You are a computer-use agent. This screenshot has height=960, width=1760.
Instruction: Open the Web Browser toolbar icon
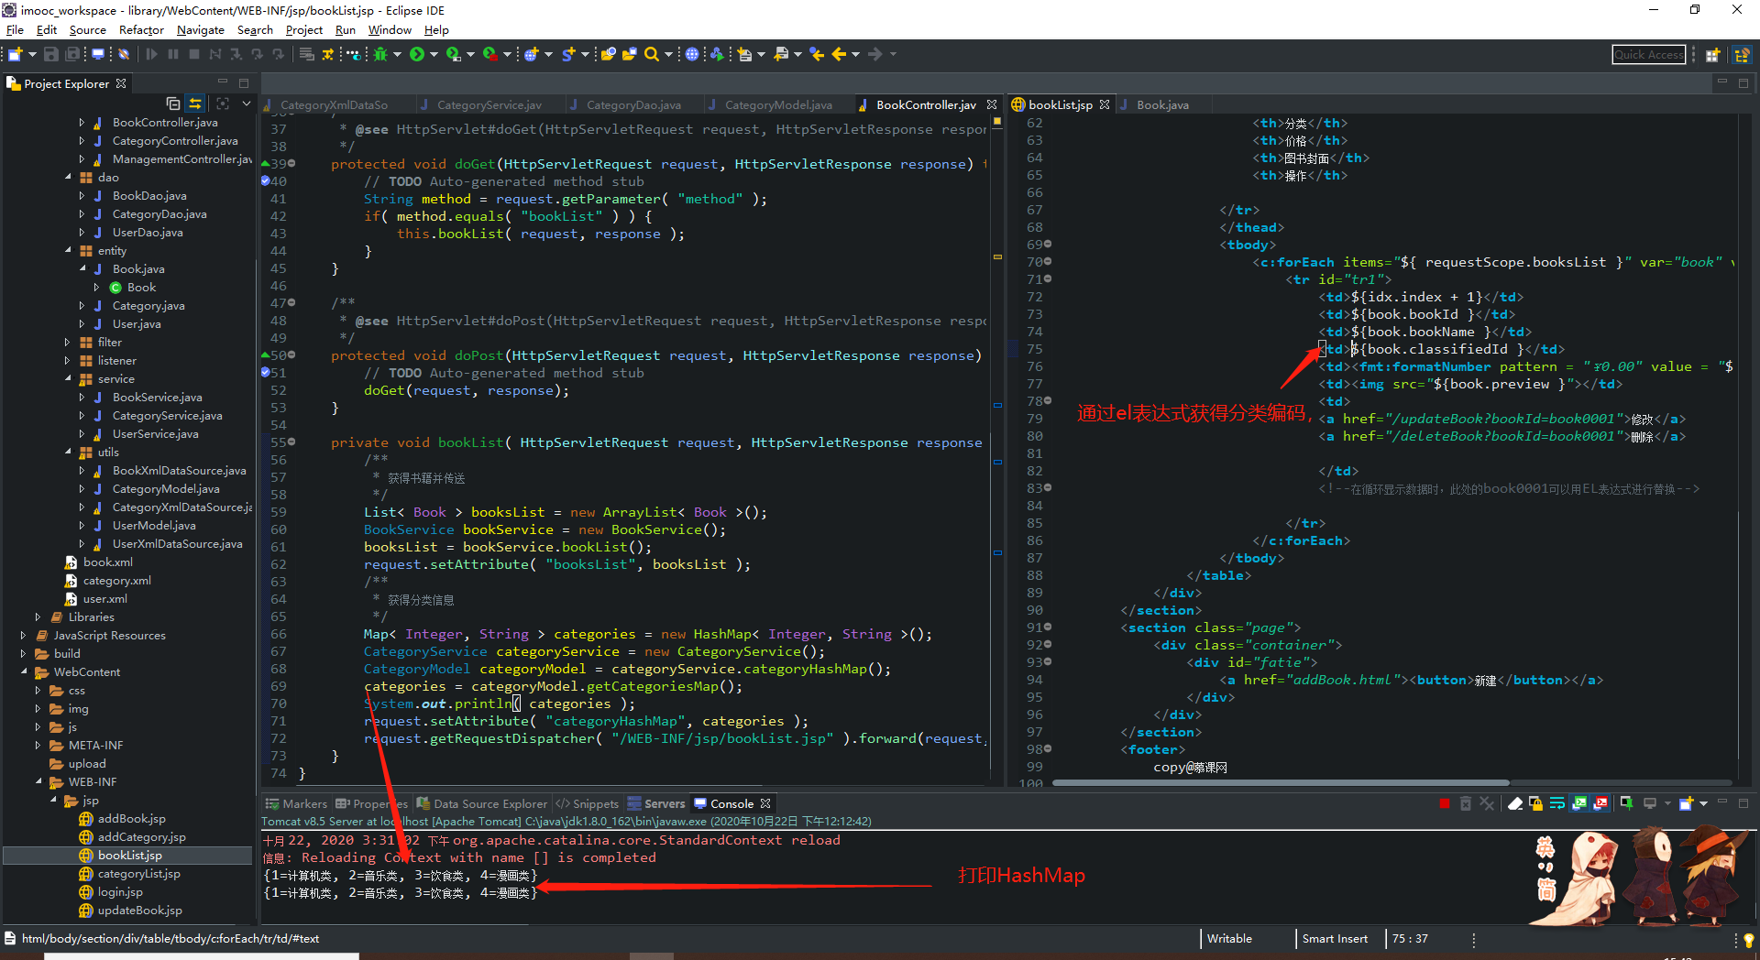pyautogui.click(x=692, y=55)
